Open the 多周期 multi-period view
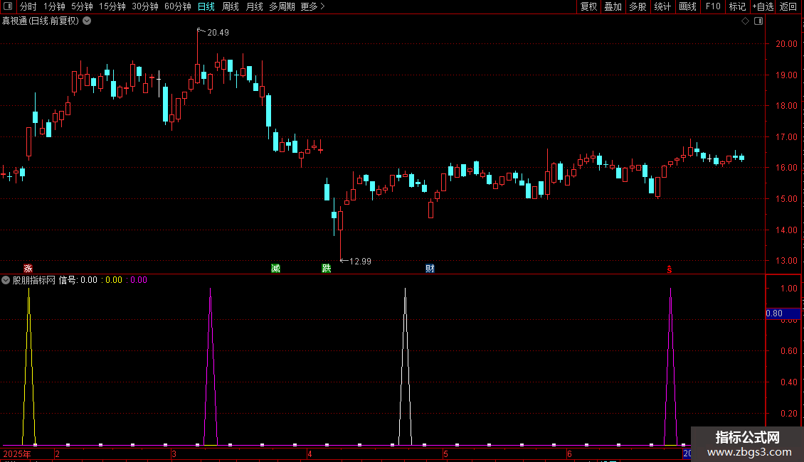The image size is (804, 462). pos(282,6)
